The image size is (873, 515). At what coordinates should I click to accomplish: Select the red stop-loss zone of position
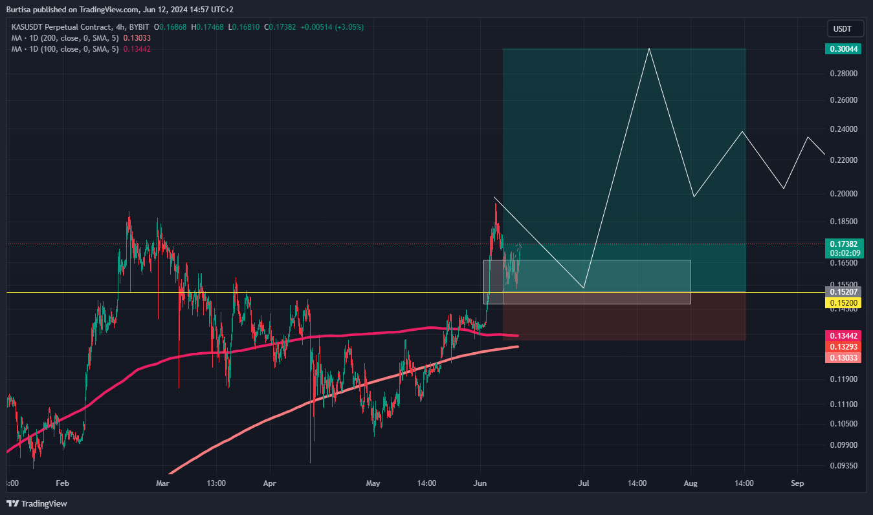coord(624,317)
